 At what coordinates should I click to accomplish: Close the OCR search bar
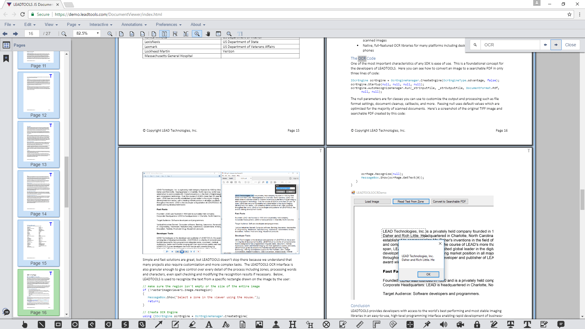click(570, 45)
